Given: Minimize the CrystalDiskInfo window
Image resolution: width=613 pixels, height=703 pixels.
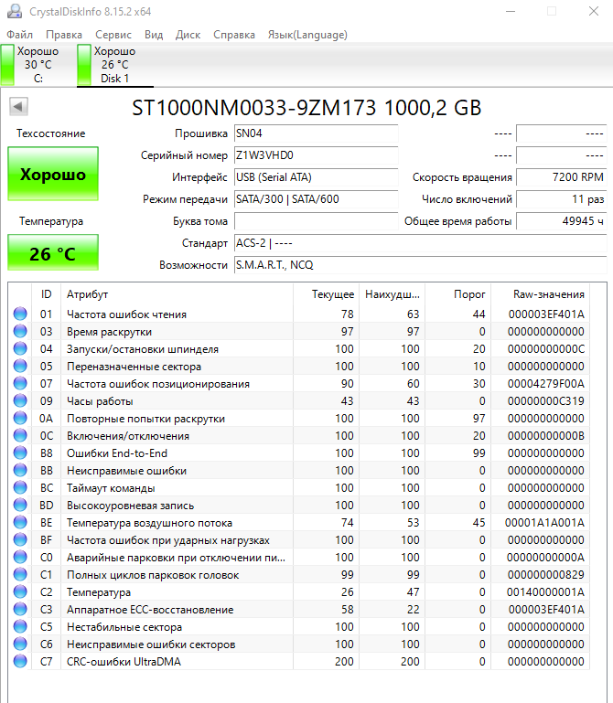Looking at the screenshot, I should click(x=511, y=11).
